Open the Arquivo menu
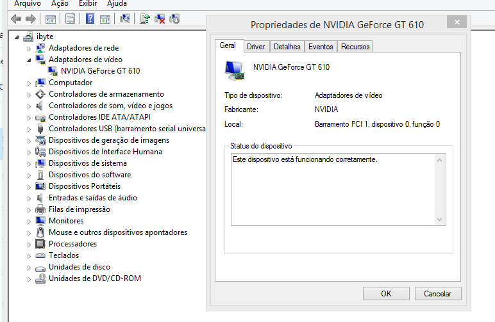Viewport: 495px width, 322px height. [x=28, y=3]
